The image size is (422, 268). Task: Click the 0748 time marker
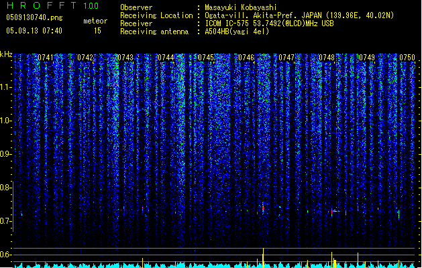click(327, 58)
